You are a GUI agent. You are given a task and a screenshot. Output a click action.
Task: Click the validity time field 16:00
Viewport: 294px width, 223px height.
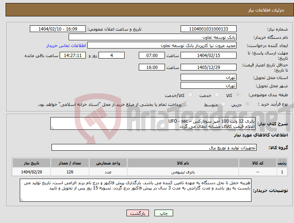coord(152,67)
